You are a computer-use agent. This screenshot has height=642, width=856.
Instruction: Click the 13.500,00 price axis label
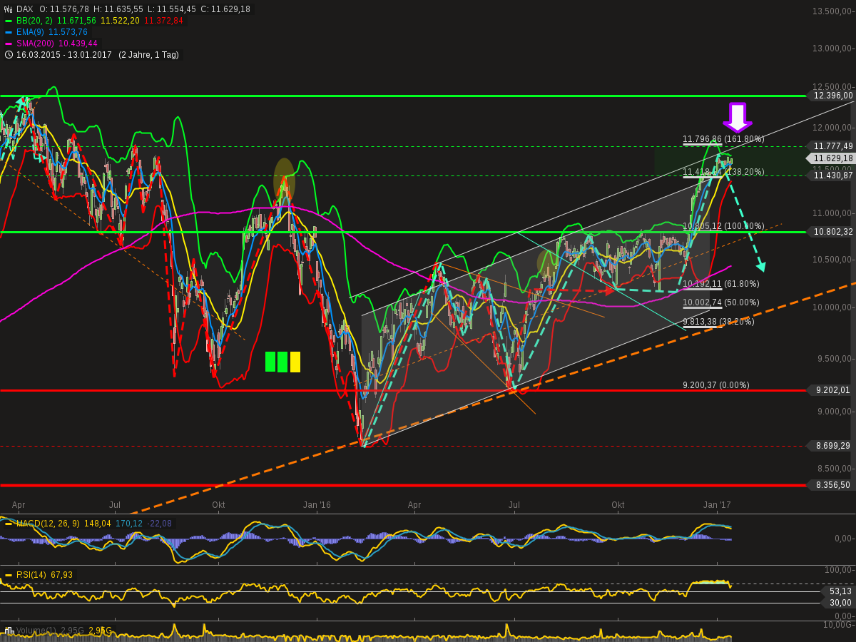[833, 11]
